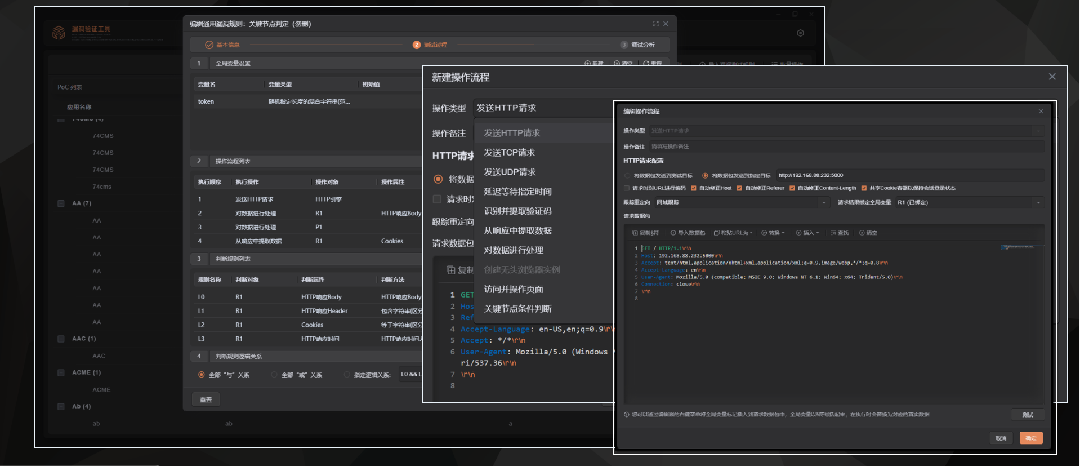Open the 转换 convert dropdown in editor toolbar
Screen dimensions: 1080x466
point(773,233)
